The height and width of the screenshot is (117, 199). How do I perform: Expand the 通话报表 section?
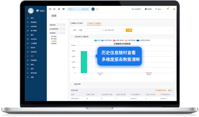57,25
